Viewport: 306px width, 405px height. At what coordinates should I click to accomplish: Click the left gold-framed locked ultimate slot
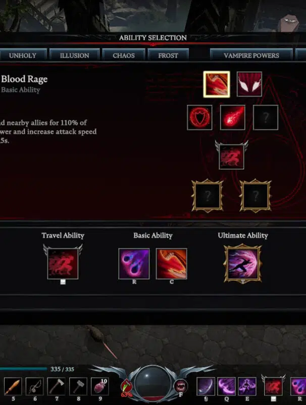(207, 196)
